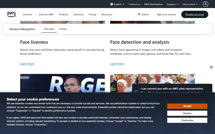Click the Select your cookie preferences heading
The image size is (215, 134).
tap(33, 99)
